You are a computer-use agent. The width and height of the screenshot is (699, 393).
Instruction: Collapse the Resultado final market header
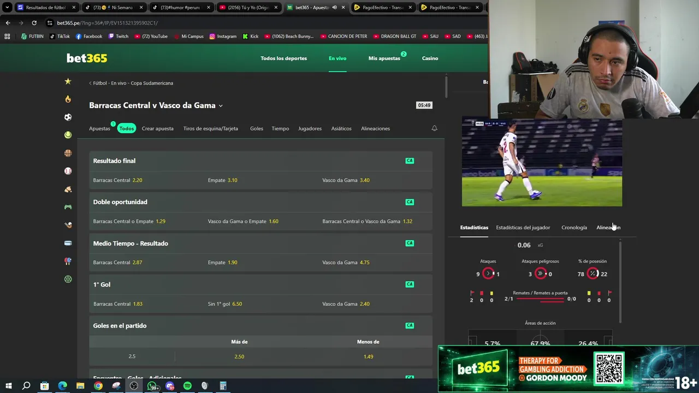260,161
